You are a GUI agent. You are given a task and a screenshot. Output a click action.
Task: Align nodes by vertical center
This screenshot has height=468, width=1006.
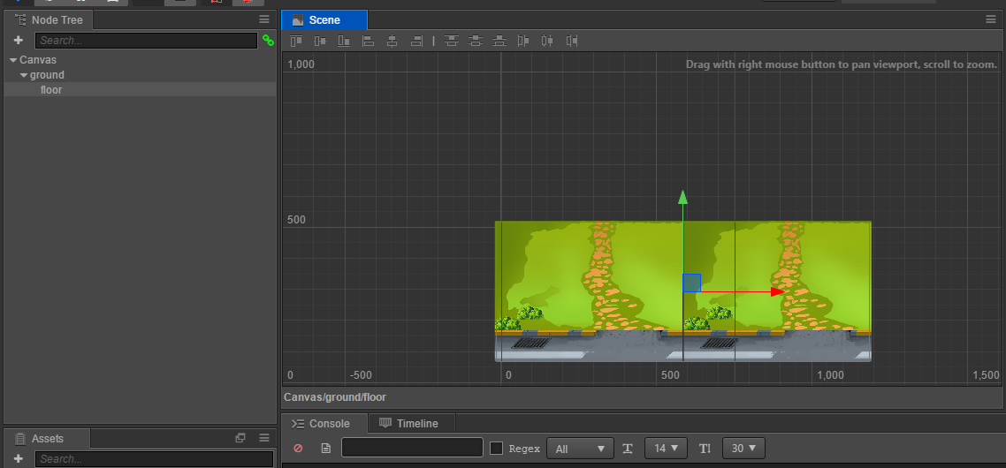click(x=319, y=41)
